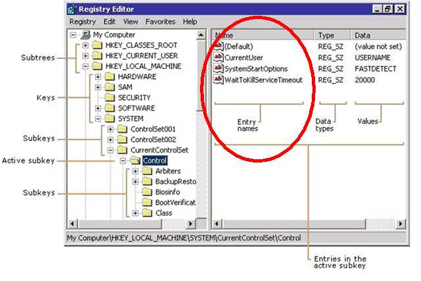Click values pane scroll right arrow
421x281 pixels.
[x=401, y=224]
